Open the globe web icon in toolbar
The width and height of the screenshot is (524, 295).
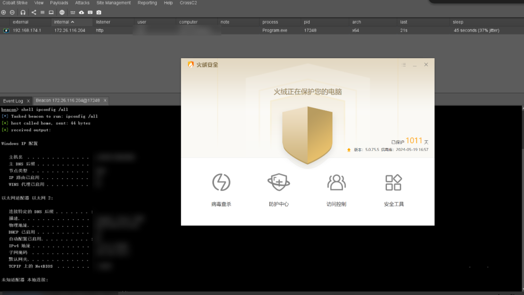click(62, 12)
